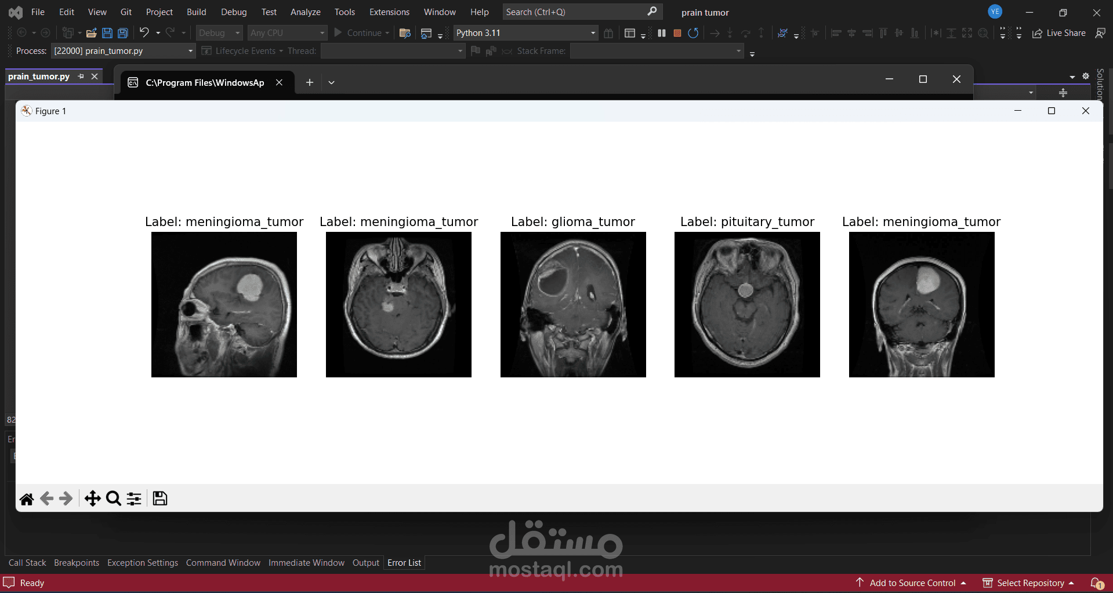1113x593 pixels.
Task: Open the Breakpoints tab
Action: 77,563
